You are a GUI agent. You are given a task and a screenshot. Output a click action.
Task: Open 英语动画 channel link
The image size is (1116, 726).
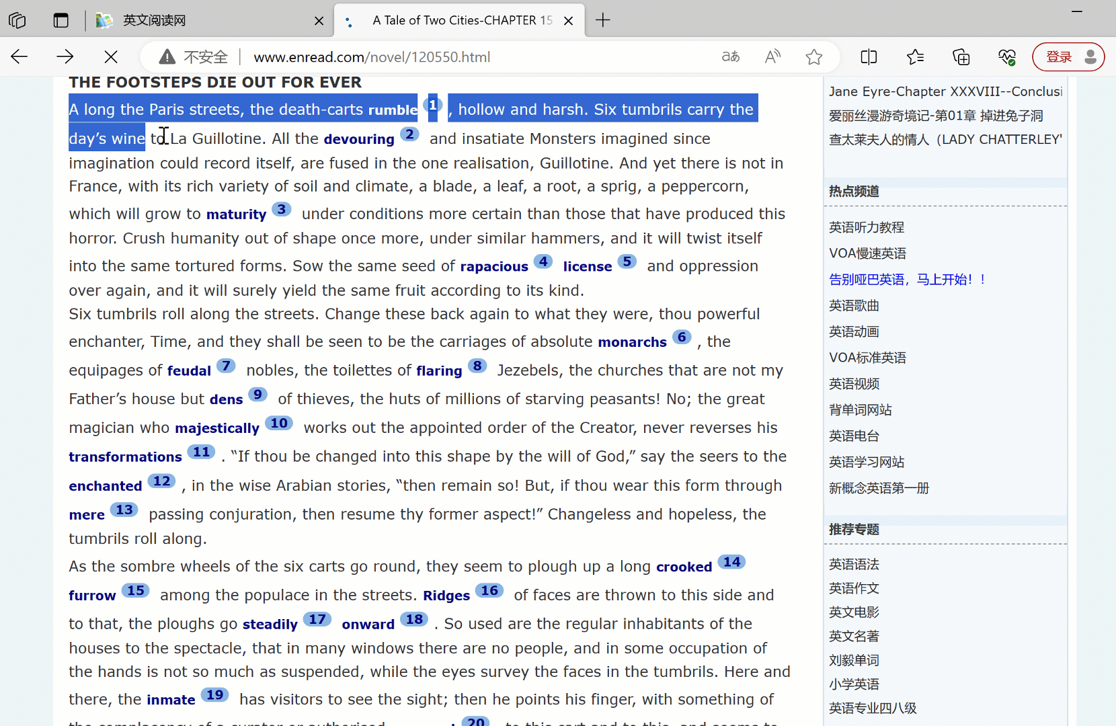(854, 332)
